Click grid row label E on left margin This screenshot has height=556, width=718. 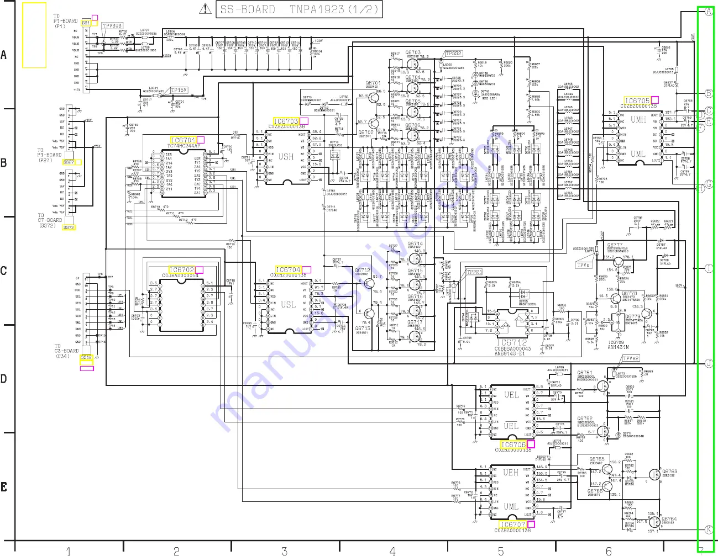4,487
